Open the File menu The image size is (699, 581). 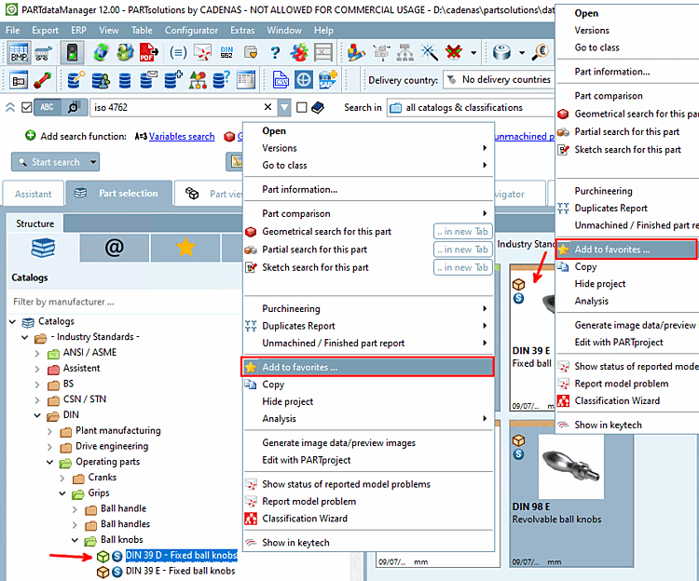coord(12,31)
